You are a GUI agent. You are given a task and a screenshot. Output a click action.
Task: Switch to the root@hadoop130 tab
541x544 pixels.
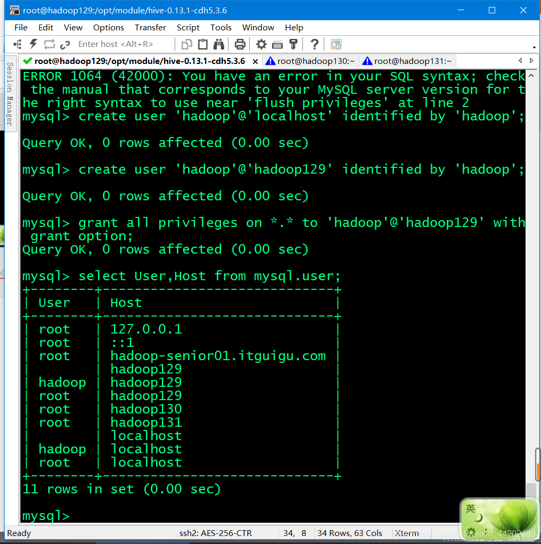[x=310, y=61]
